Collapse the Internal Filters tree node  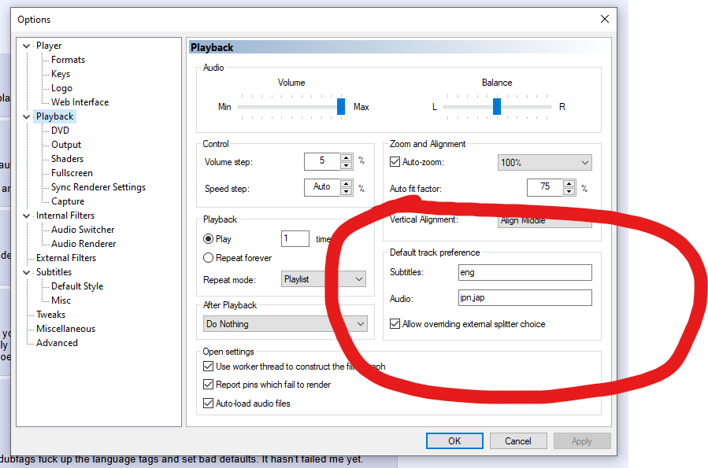pos(26,216)
